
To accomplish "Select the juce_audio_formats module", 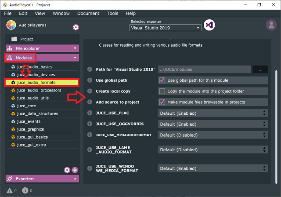I will pyautogui.click(x=42, y=83).
